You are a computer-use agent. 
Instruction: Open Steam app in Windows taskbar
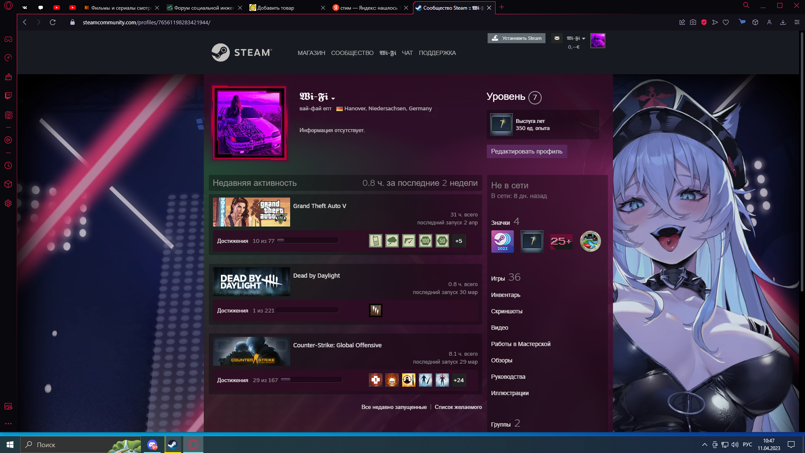point(172,445)
